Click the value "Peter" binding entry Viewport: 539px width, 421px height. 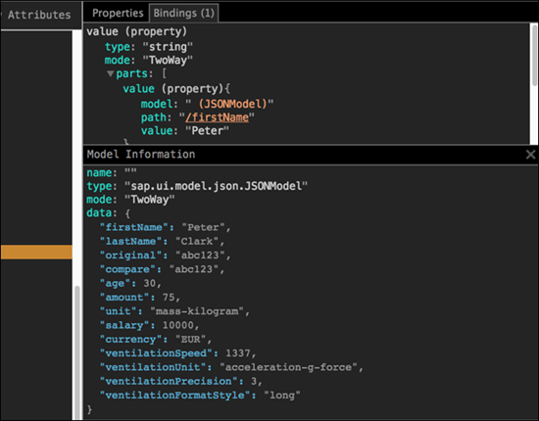tap(185, 131)
